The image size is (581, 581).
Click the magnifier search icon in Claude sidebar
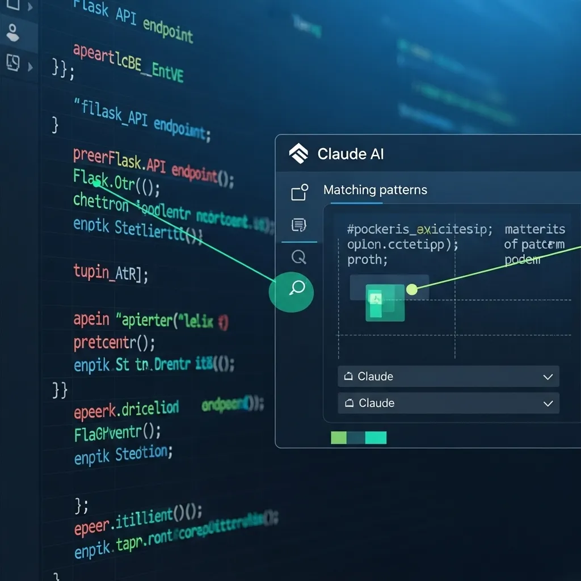299,256
